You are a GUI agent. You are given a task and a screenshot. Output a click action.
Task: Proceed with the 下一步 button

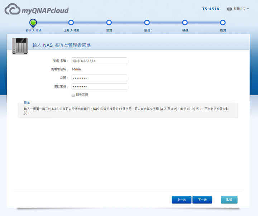coord(202,200)
